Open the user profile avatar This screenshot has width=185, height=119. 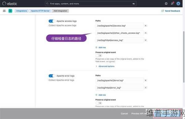(x=178, y=3)
